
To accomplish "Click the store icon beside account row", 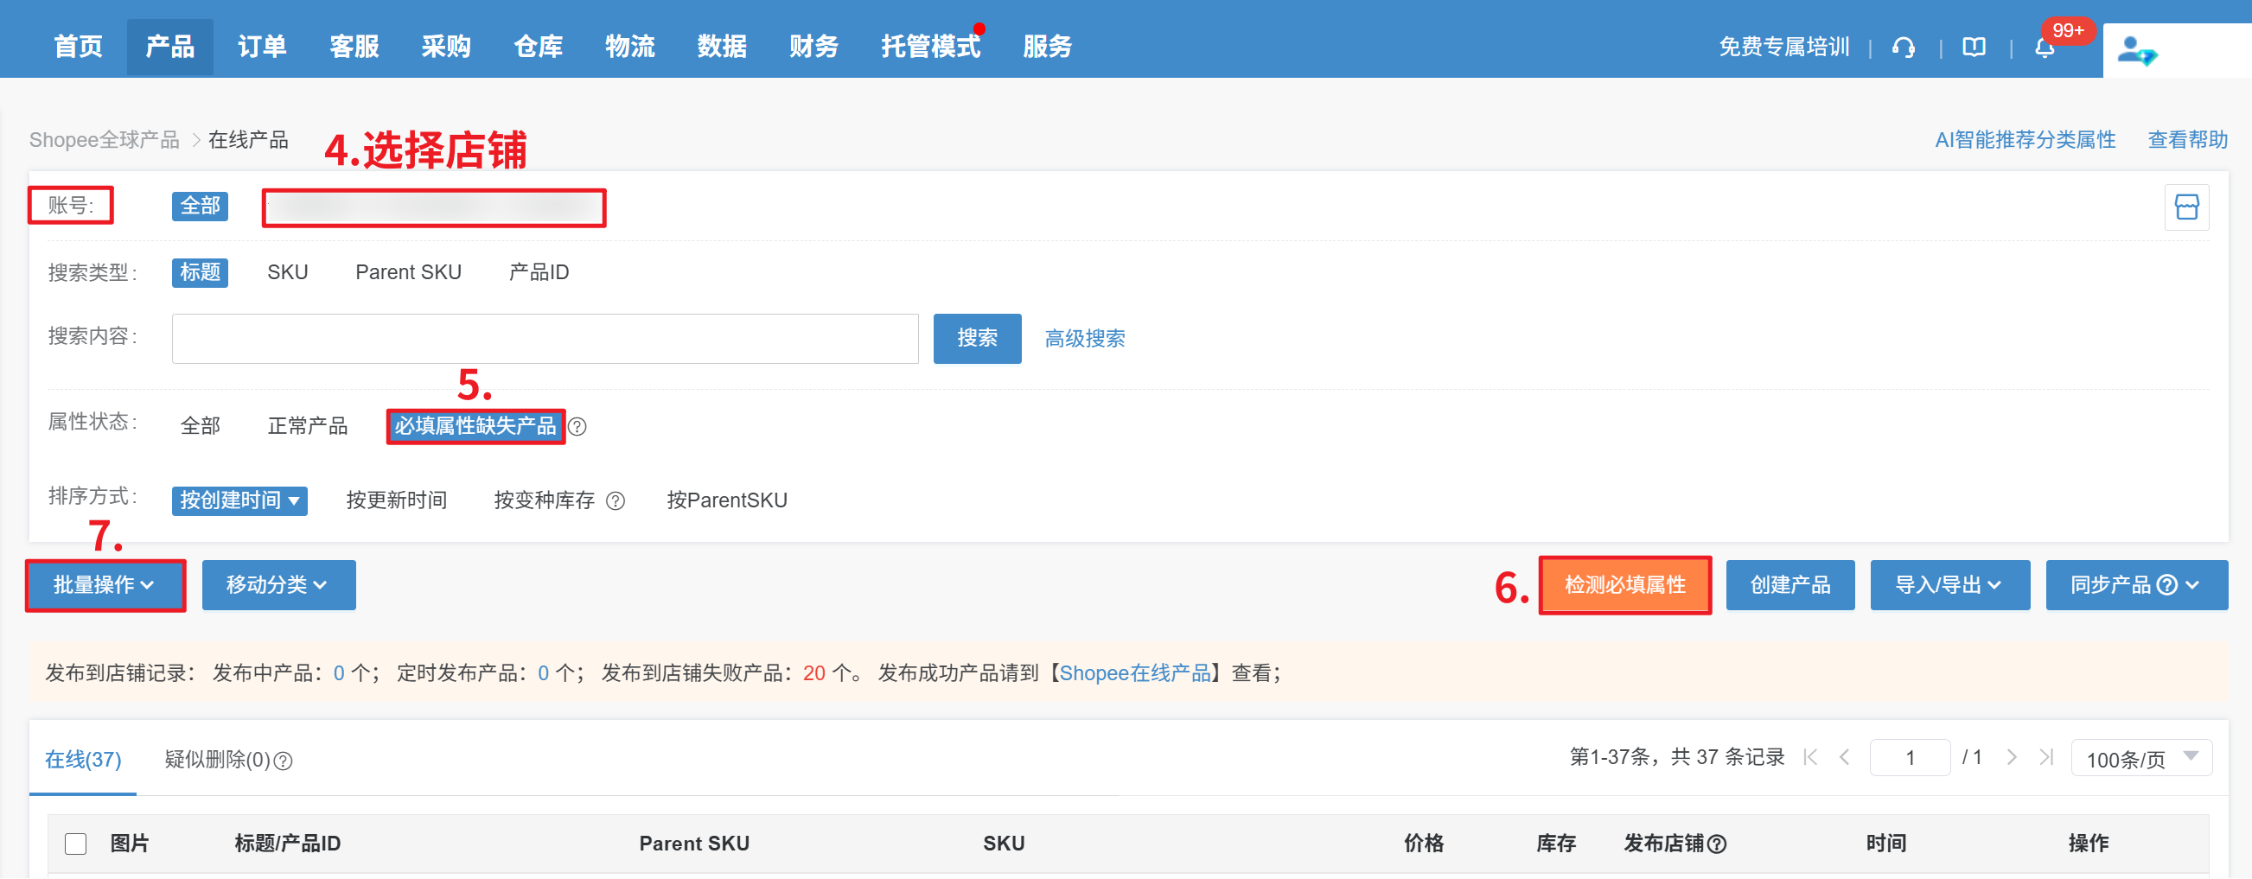I will click(2185, 207).
